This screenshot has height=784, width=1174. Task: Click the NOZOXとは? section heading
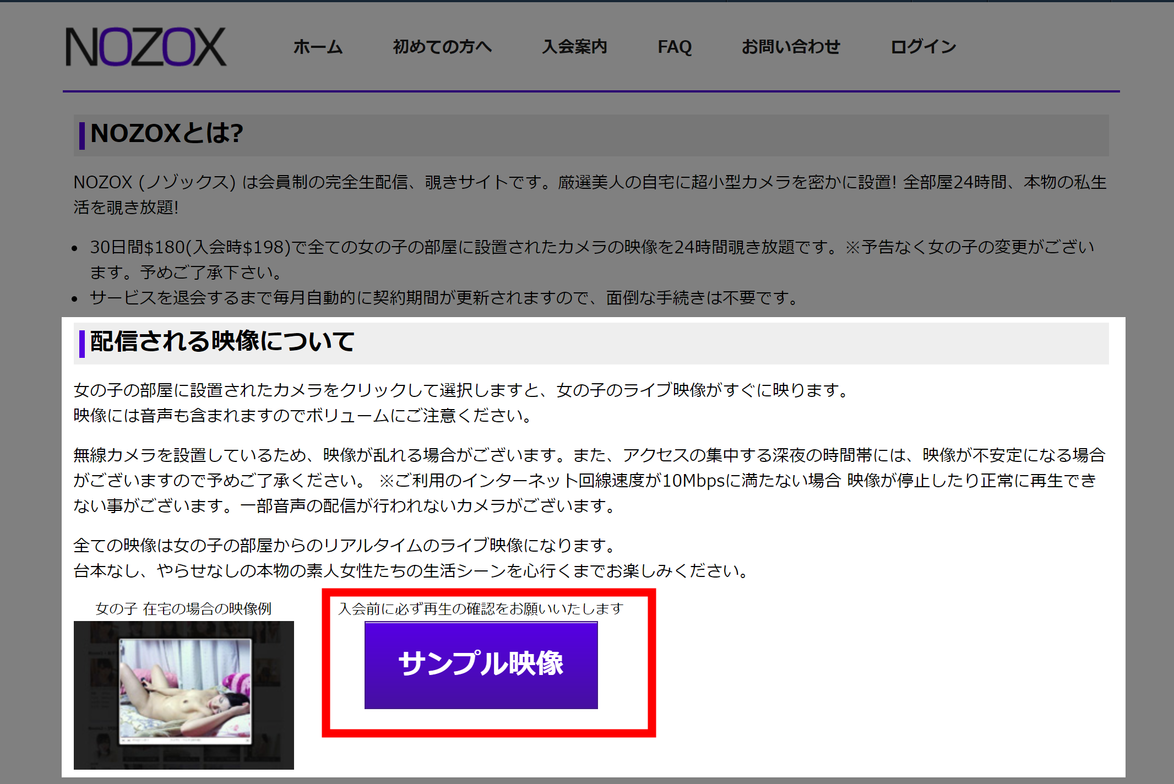(166, 133)
